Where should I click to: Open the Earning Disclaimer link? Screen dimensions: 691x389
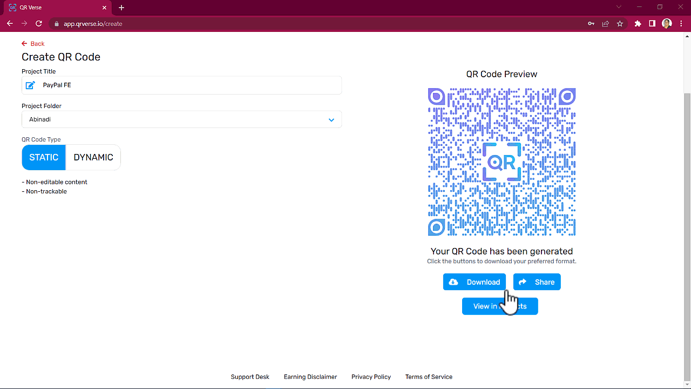tap(310, 377)
